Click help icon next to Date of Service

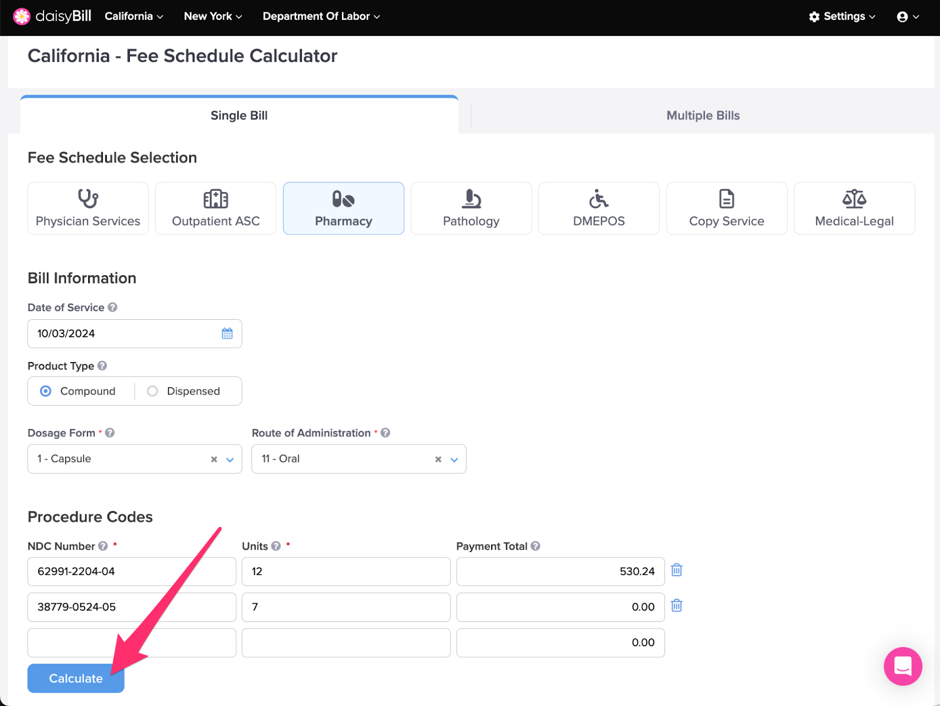click(112, 307)
